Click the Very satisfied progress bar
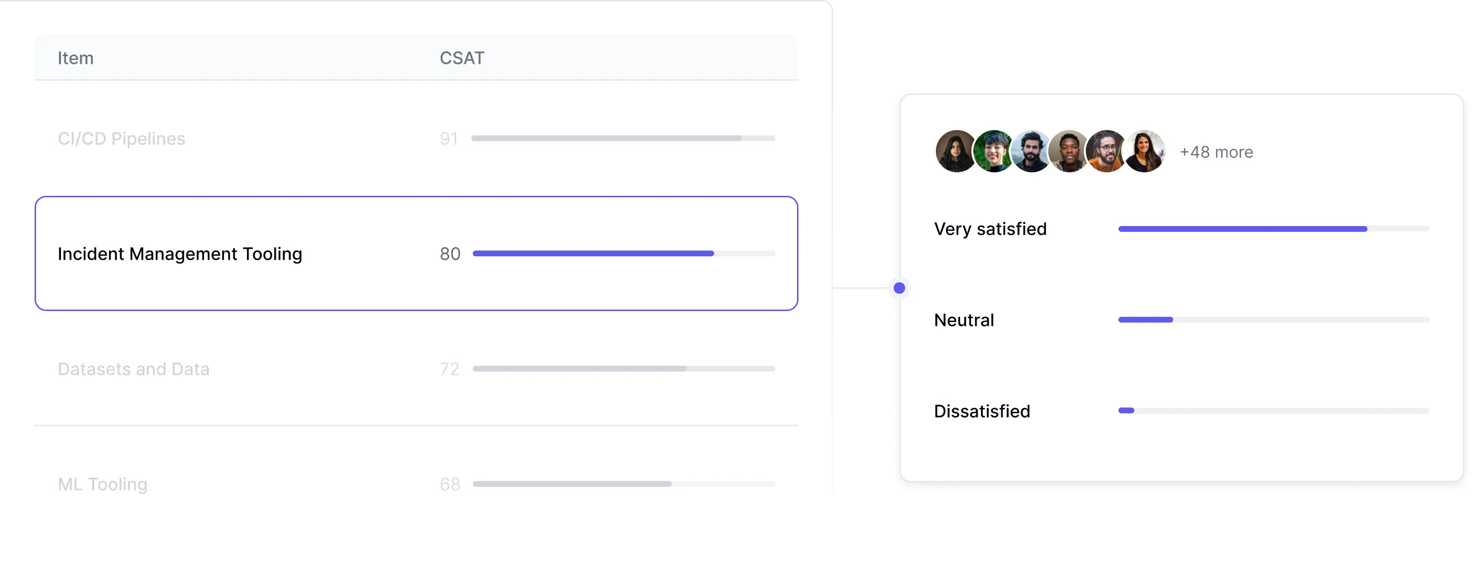 pyautogui.click(x=1273, y=229)
